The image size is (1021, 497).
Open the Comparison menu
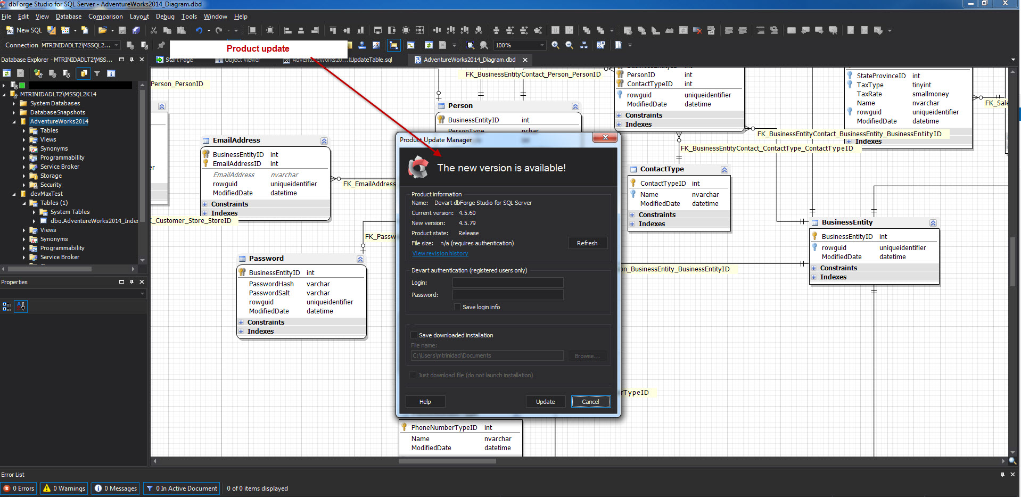click(x=105, y=16)
